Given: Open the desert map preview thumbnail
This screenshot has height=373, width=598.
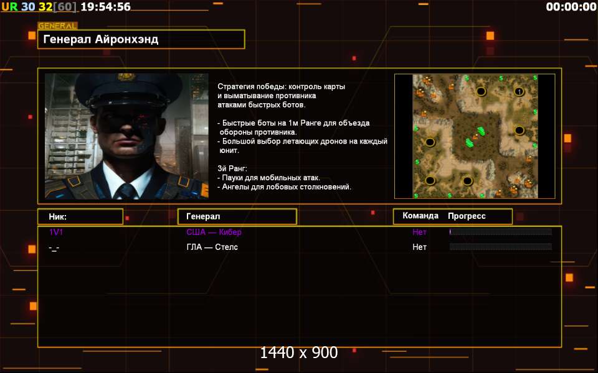Looking at the screenshot, I should pyautogui.click(x=475, y=136).
